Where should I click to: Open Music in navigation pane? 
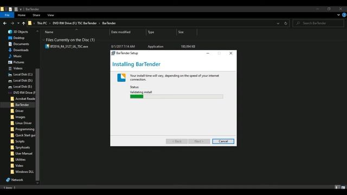point(17,56)
